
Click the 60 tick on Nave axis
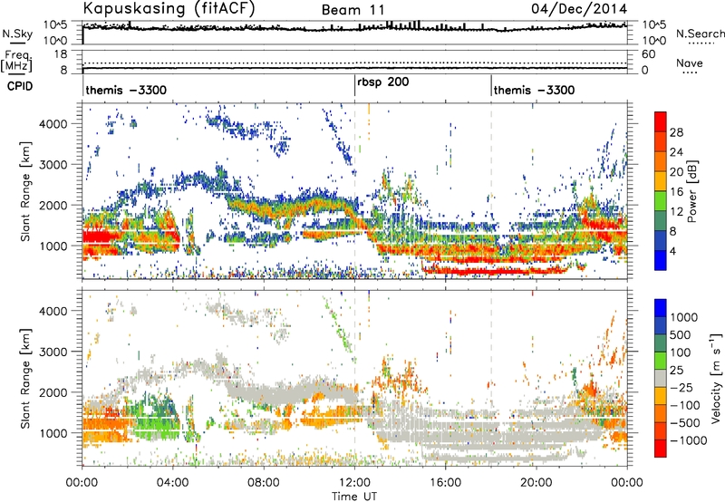[x=648, y=54]
